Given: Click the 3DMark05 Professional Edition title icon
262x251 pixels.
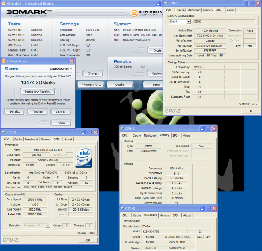Looking at the screenshot, I should click(x=3, y=4).
